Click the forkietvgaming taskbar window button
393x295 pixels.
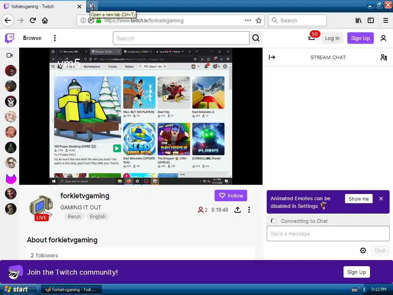71,290
